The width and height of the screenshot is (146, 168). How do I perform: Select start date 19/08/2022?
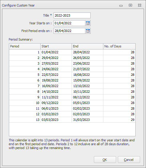pos(56,80)
